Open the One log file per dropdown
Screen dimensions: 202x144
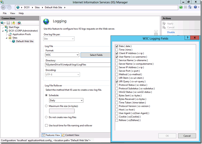click(x=59, y=39)
